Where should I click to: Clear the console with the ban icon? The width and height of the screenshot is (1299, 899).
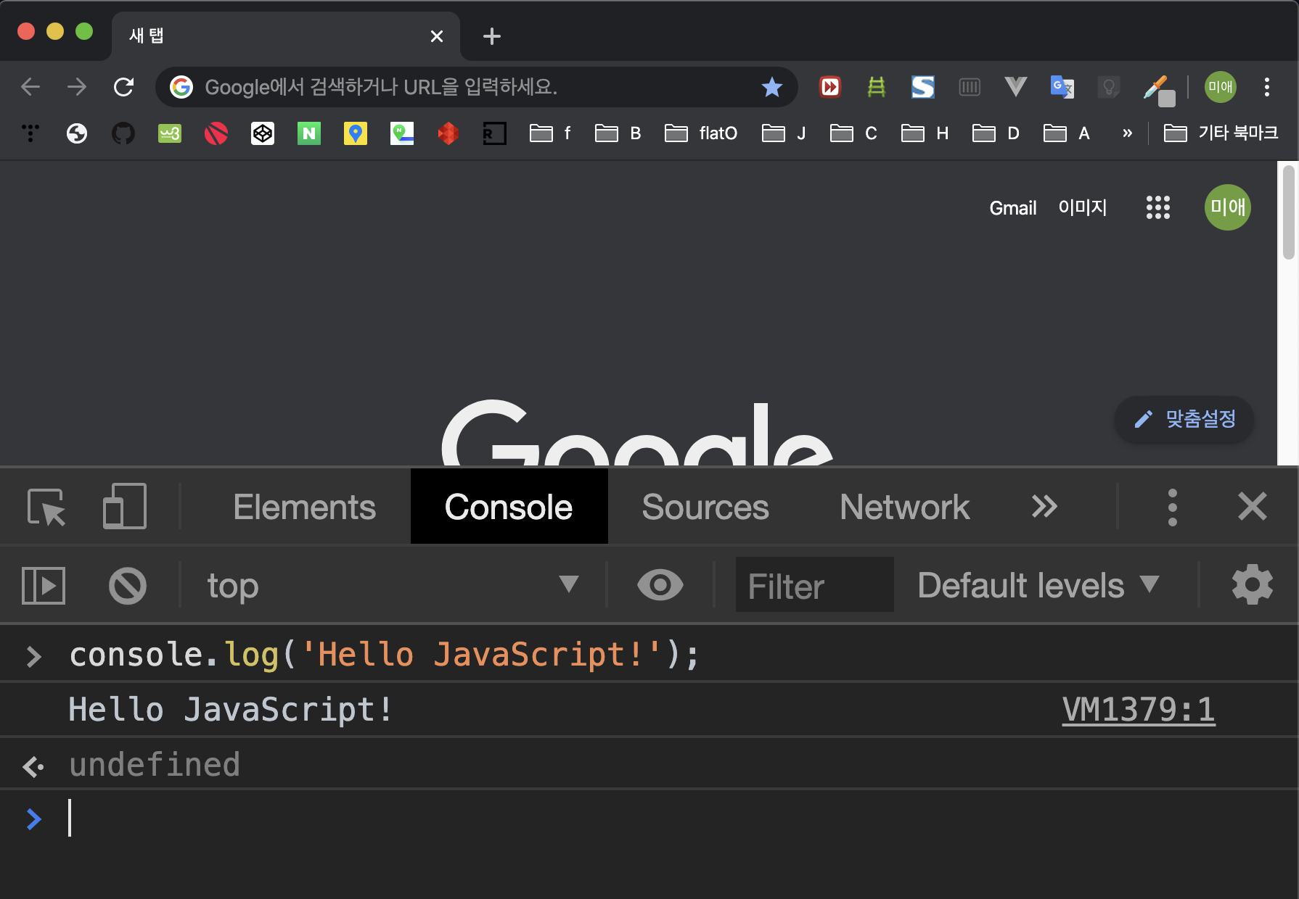click(x=128, y=586)
